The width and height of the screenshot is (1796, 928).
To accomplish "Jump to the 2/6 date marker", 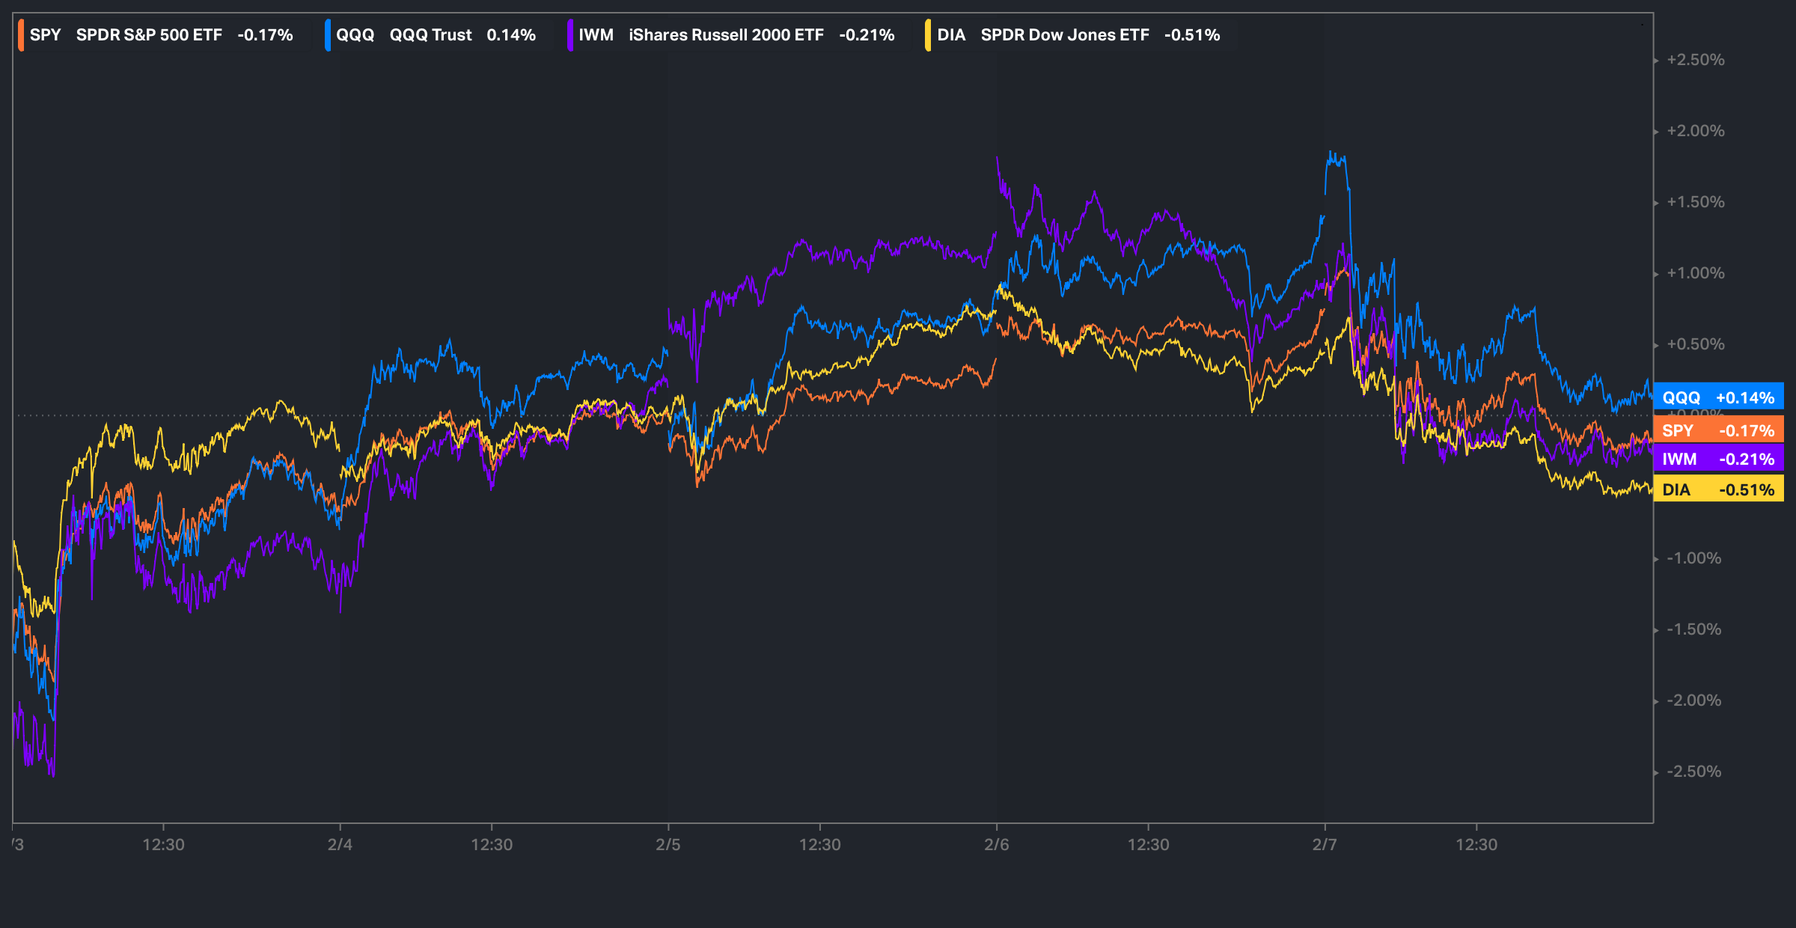I will click(996, 844).
